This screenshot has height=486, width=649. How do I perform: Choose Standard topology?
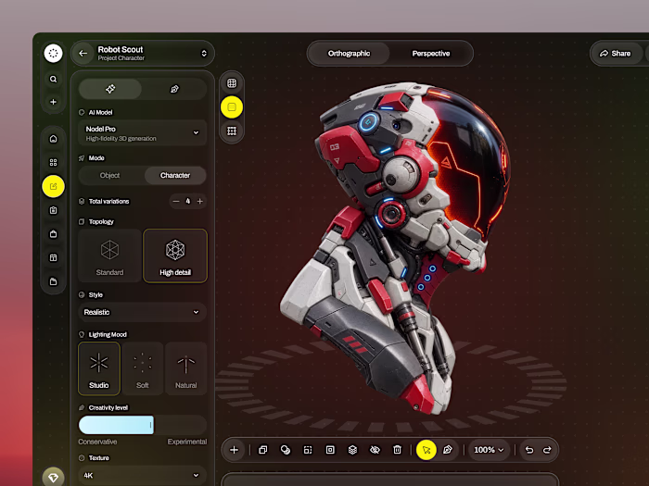click(x=109, y=255)
